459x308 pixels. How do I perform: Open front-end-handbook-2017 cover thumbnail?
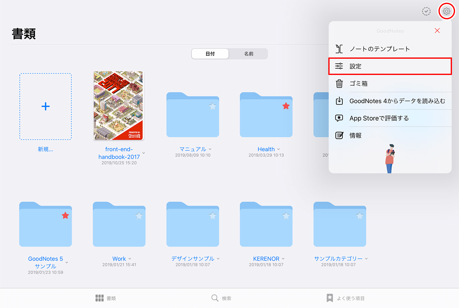pos(119,106)
